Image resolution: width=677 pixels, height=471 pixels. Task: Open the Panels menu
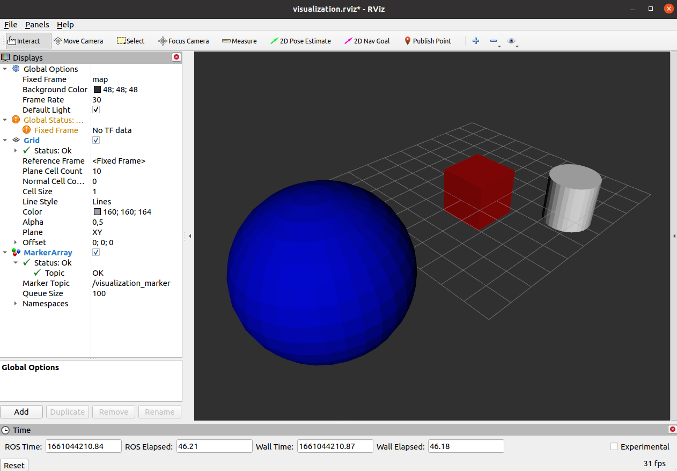37,25
